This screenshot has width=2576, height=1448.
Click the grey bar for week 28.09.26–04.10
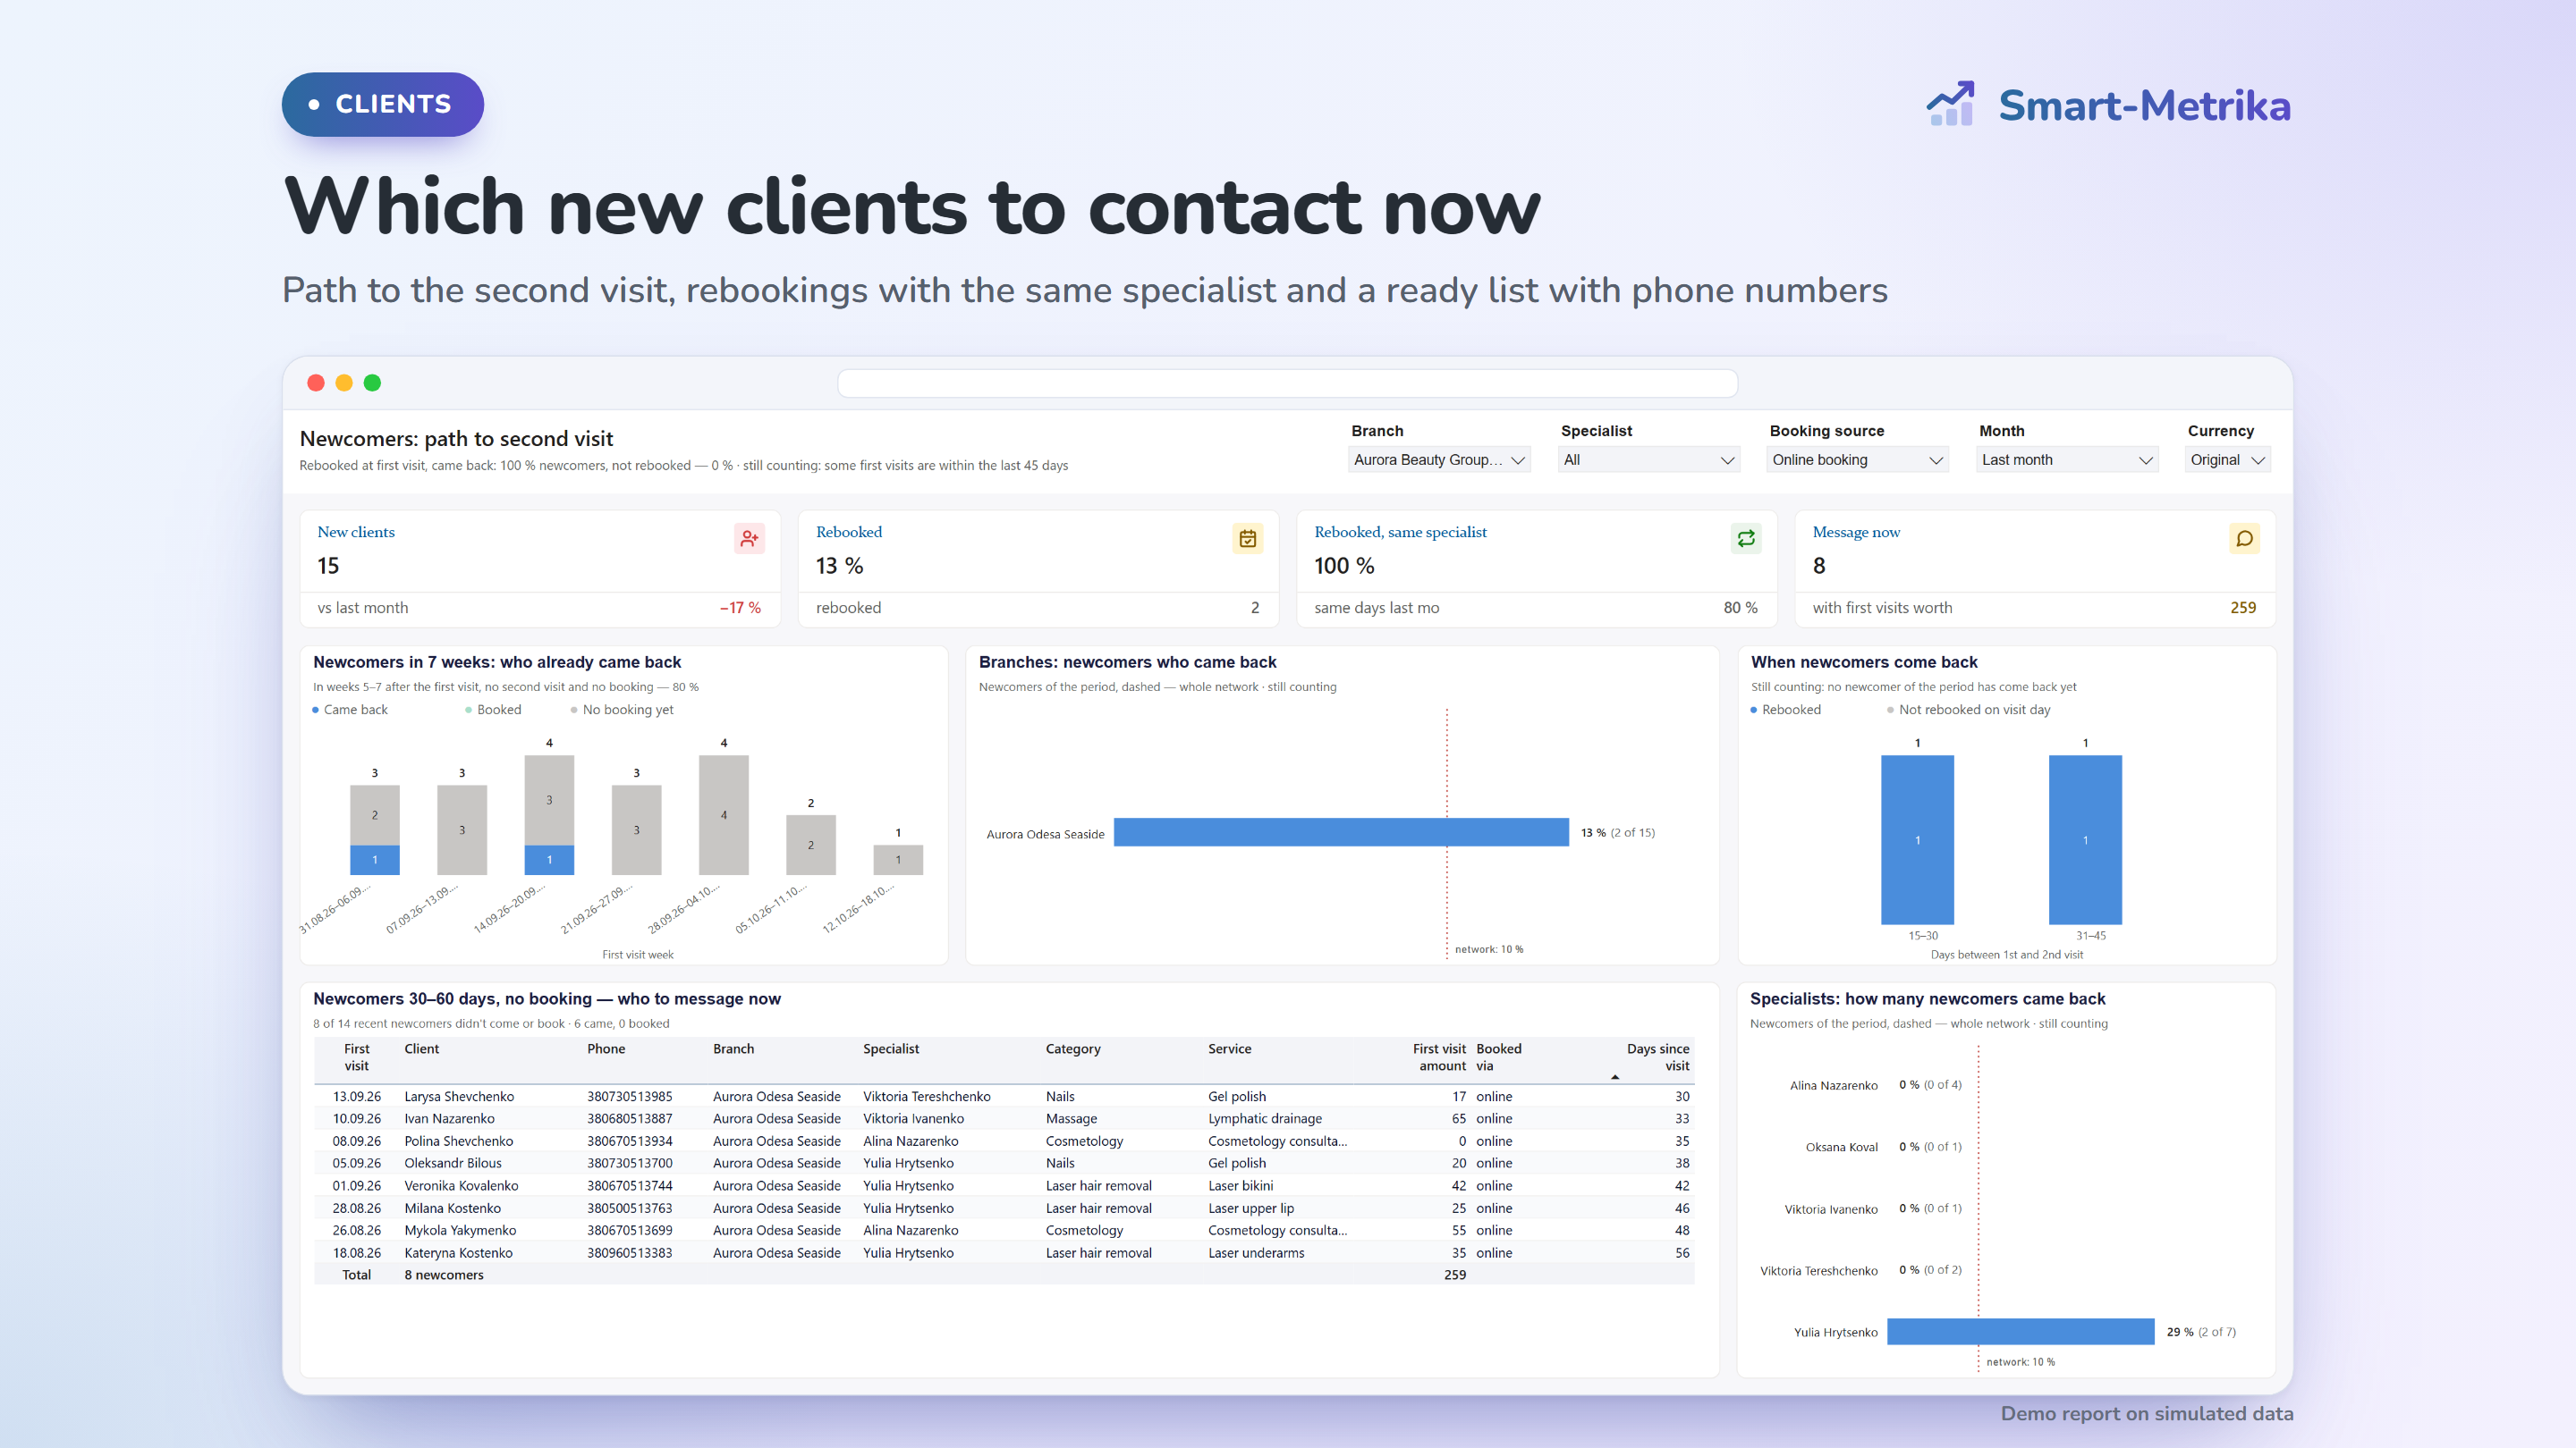point(724,815)
